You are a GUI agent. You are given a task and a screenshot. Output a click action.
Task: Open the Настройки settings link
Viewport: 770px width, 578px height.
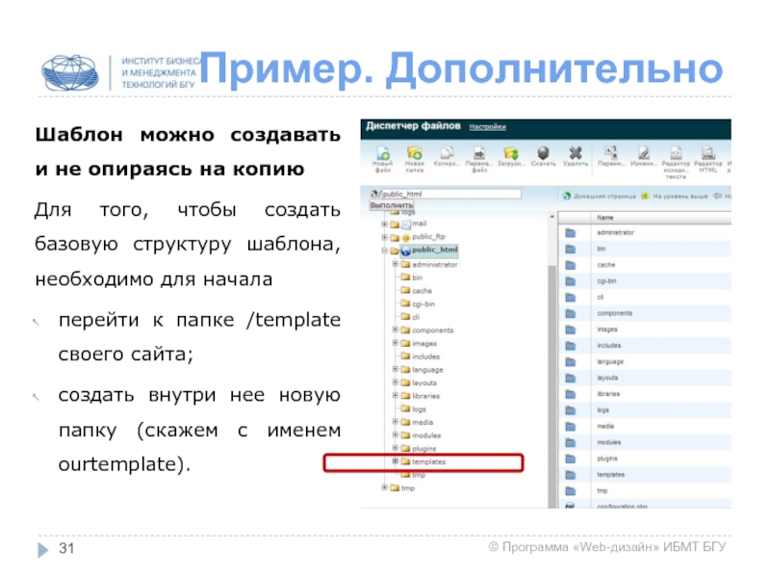pos(488,126)
